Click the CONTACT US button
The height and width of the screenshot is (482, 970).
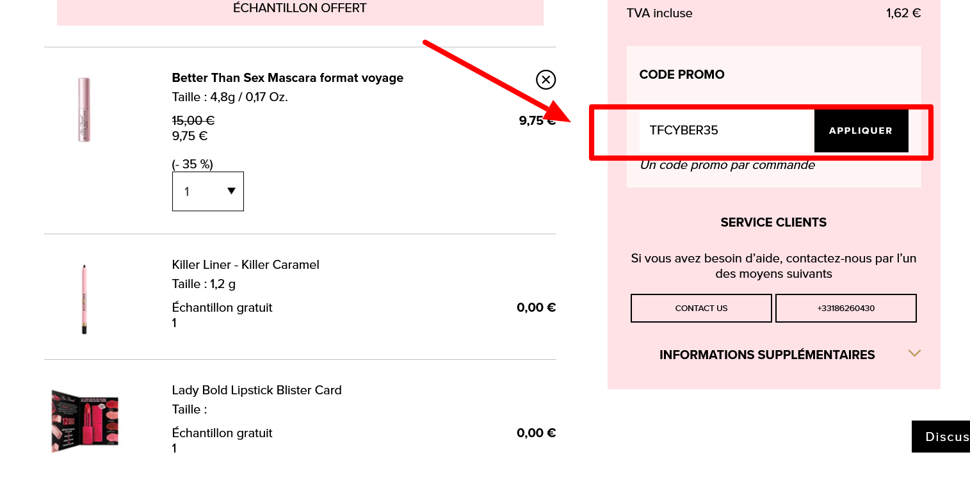coord(700,308)
